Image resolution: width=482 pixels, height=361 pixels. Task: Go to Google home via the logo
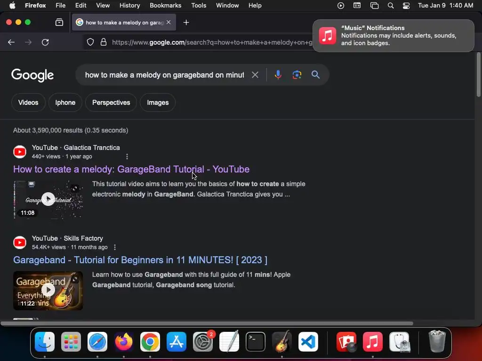[x=32, y=75]
